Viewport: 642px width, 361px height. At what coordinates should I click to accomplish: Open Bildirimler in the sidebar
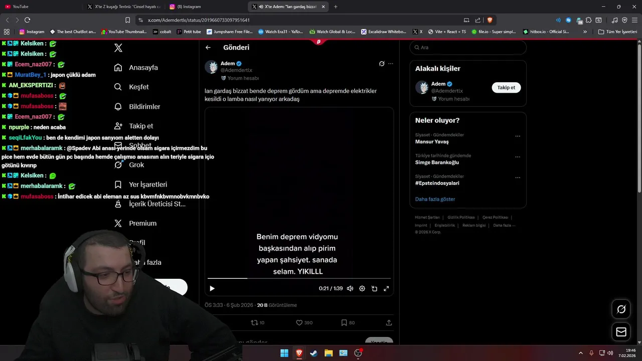pos(137,106)
